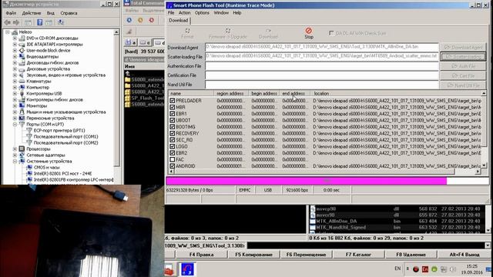Uncheck the ANDROID partition checkbox
493x277 pixels.
tap(172, 166)
